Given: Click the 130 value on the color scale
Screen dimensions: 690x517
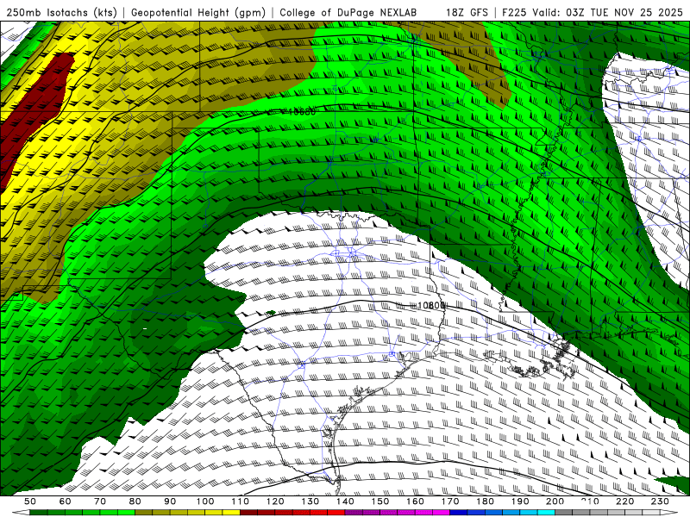Looking at the screenshot, I should click(x=310, y=501).
